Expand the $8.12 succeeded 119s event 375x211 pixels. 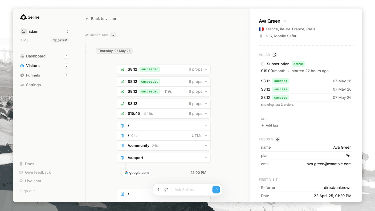coord(164,91)
